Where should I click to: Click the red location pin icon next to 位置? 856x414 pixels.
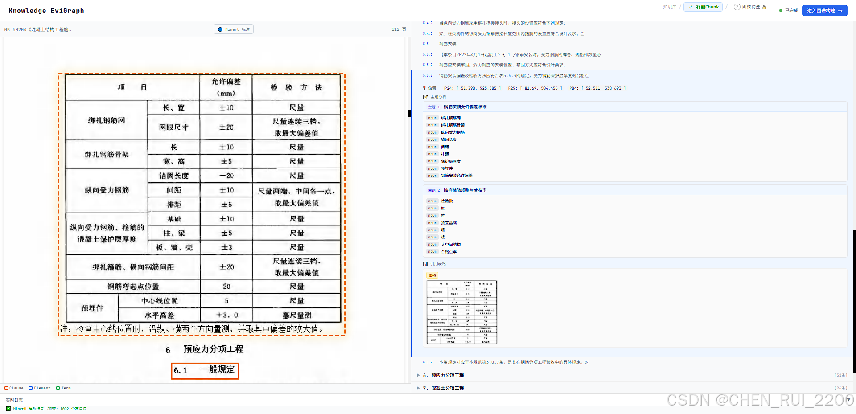(424, 88)
